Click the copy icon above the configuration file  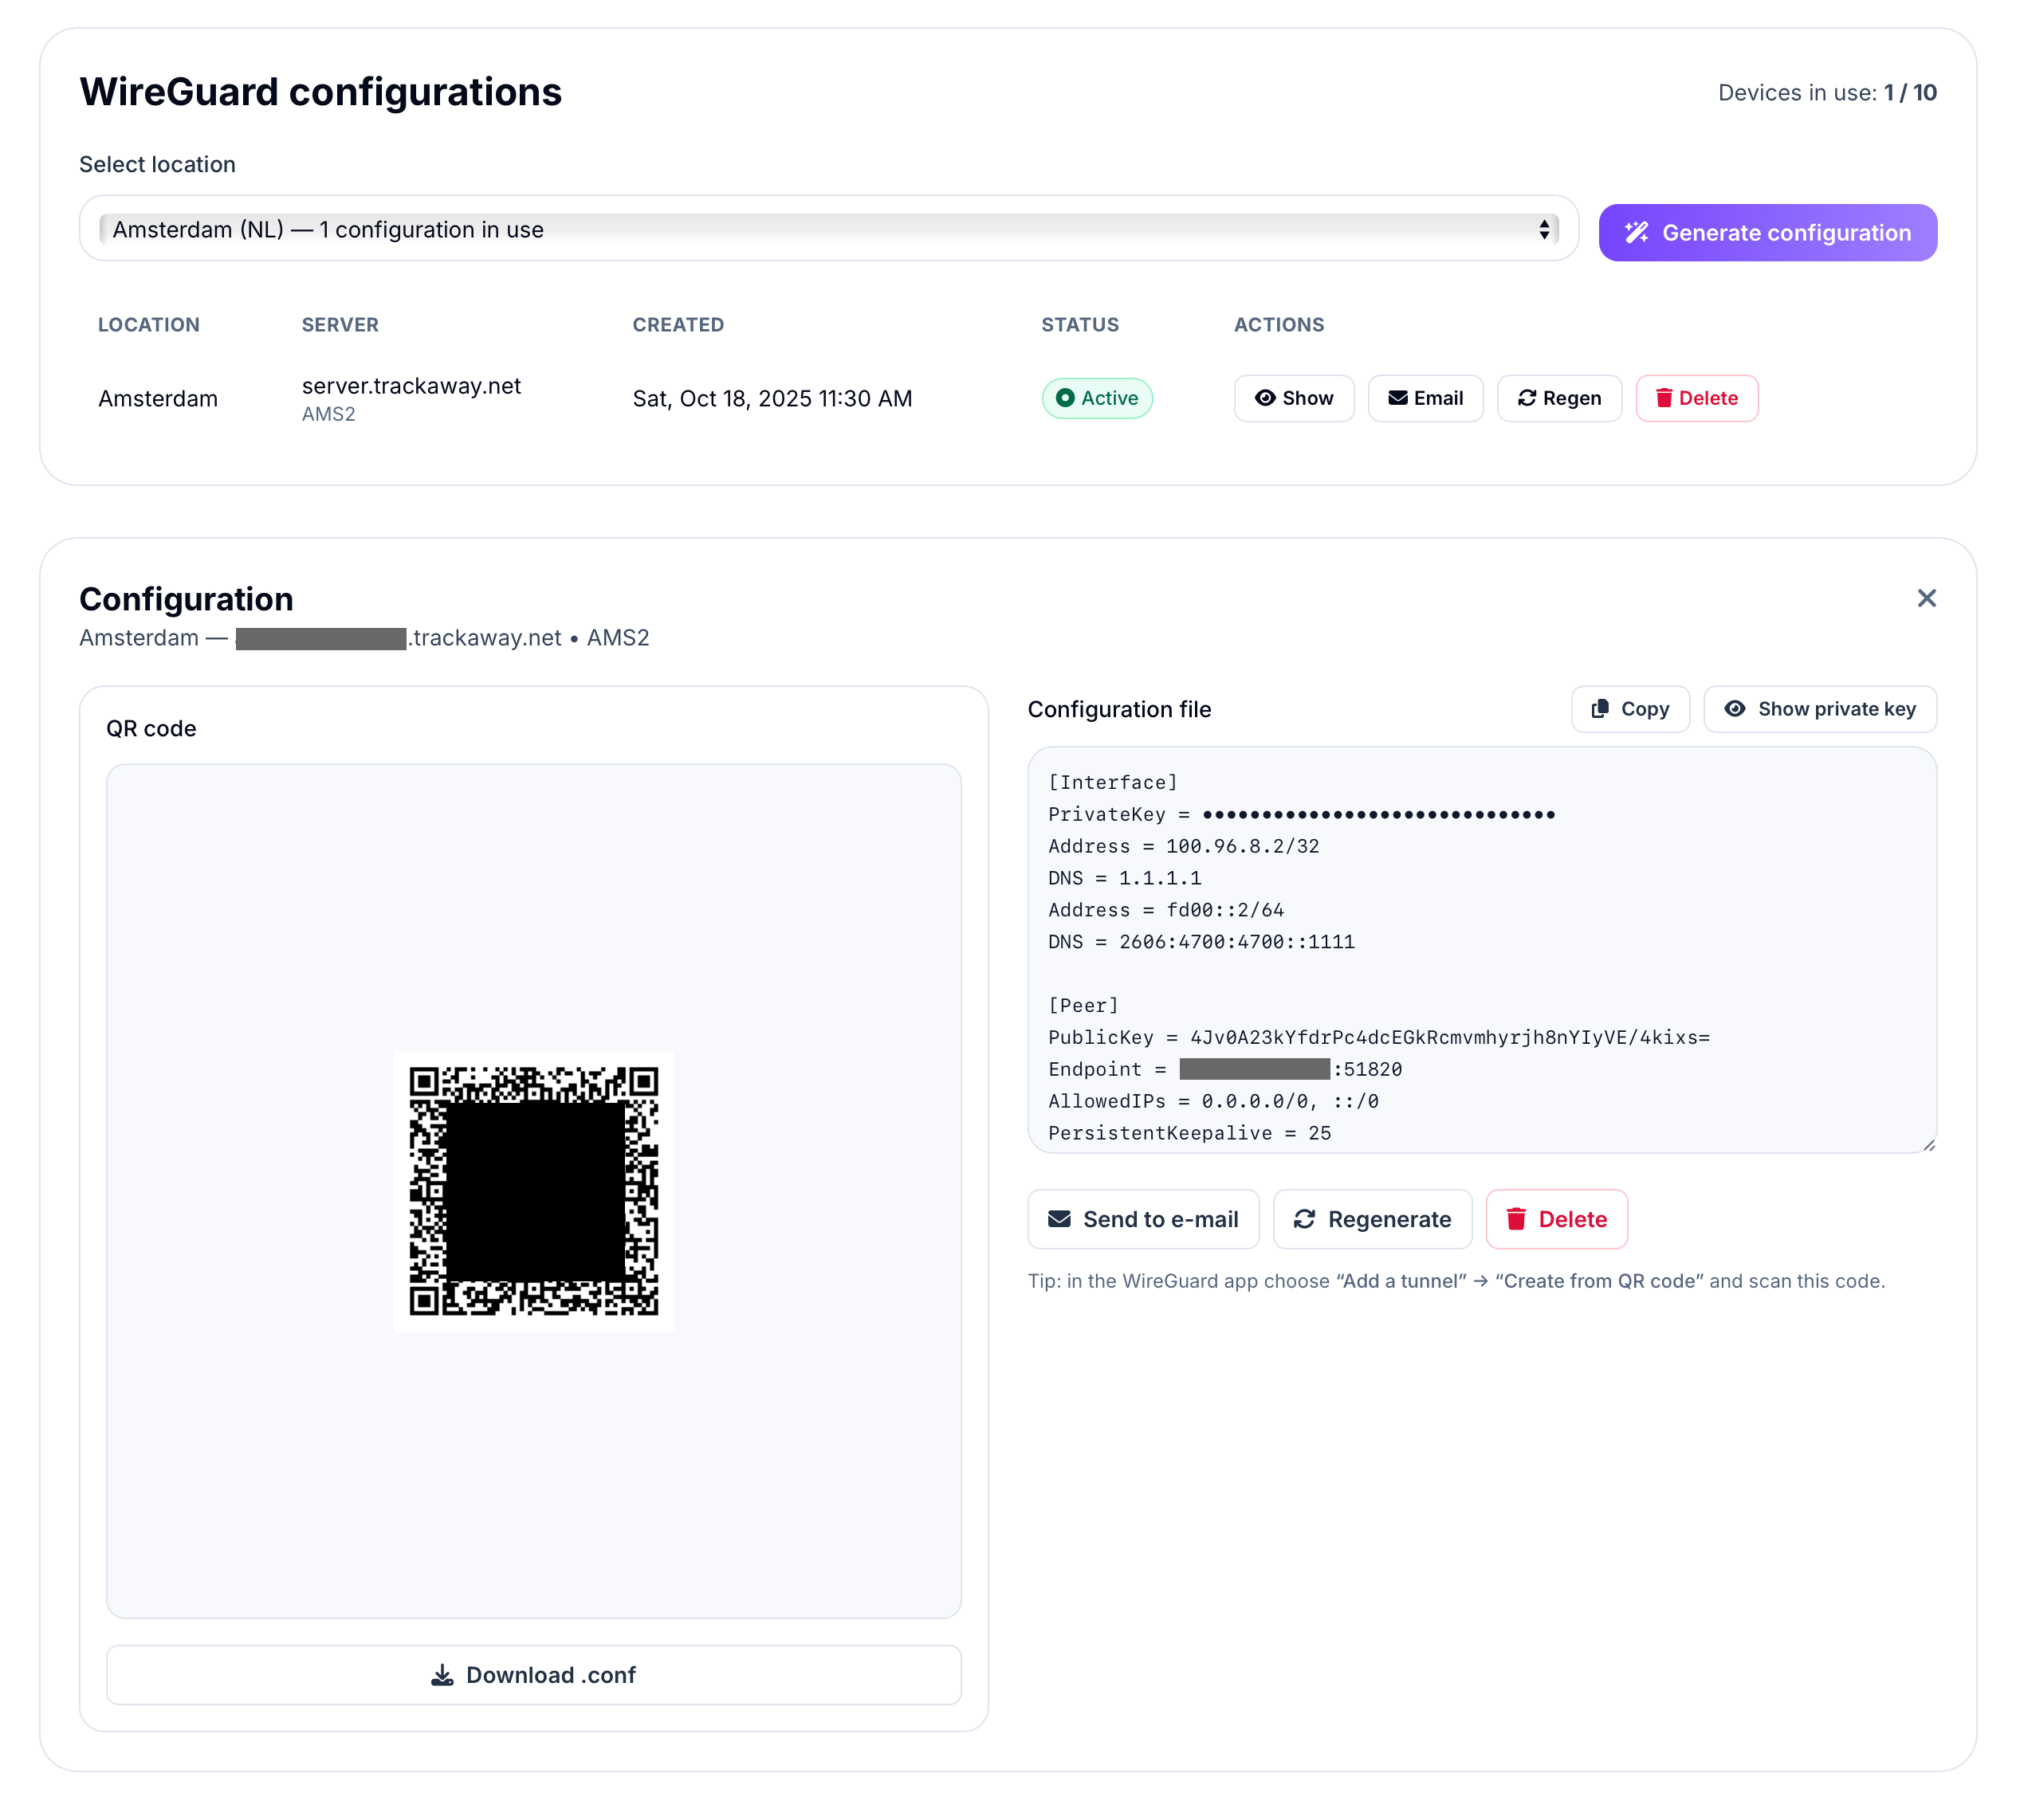click(x=1600, y=709)
